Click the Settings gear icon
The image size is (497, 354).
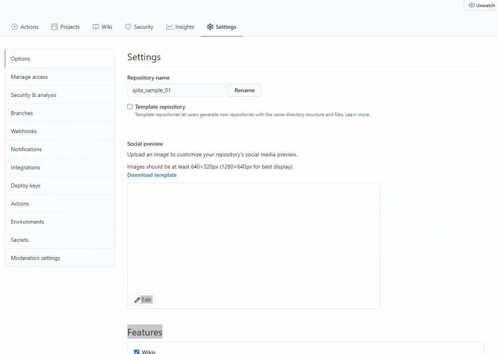coord(210,27)
